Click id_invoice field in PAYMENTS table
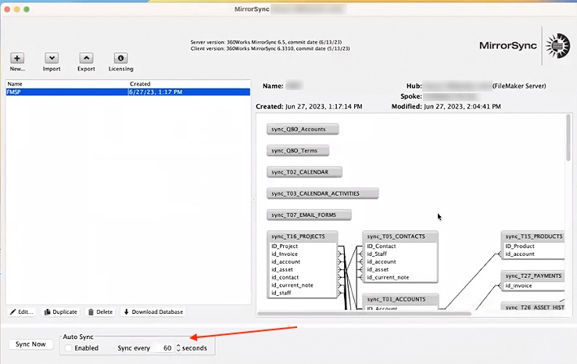The image size is (577, 364). (518, 286)
